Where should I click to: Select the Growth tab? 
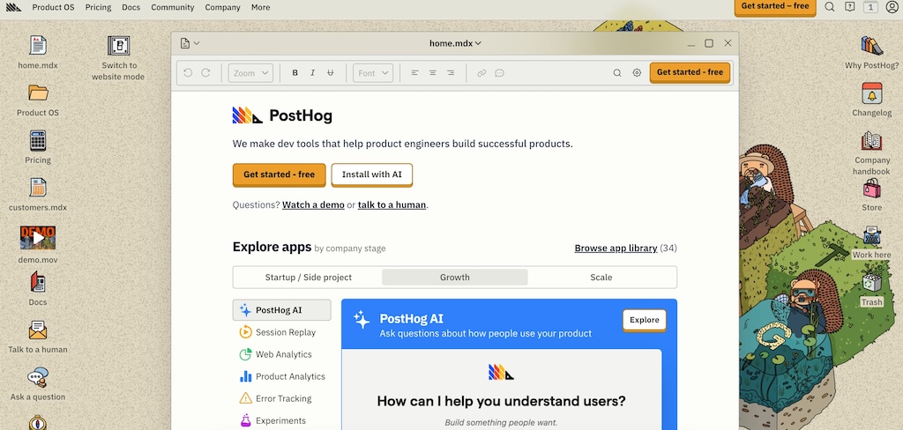coord(455,278)
